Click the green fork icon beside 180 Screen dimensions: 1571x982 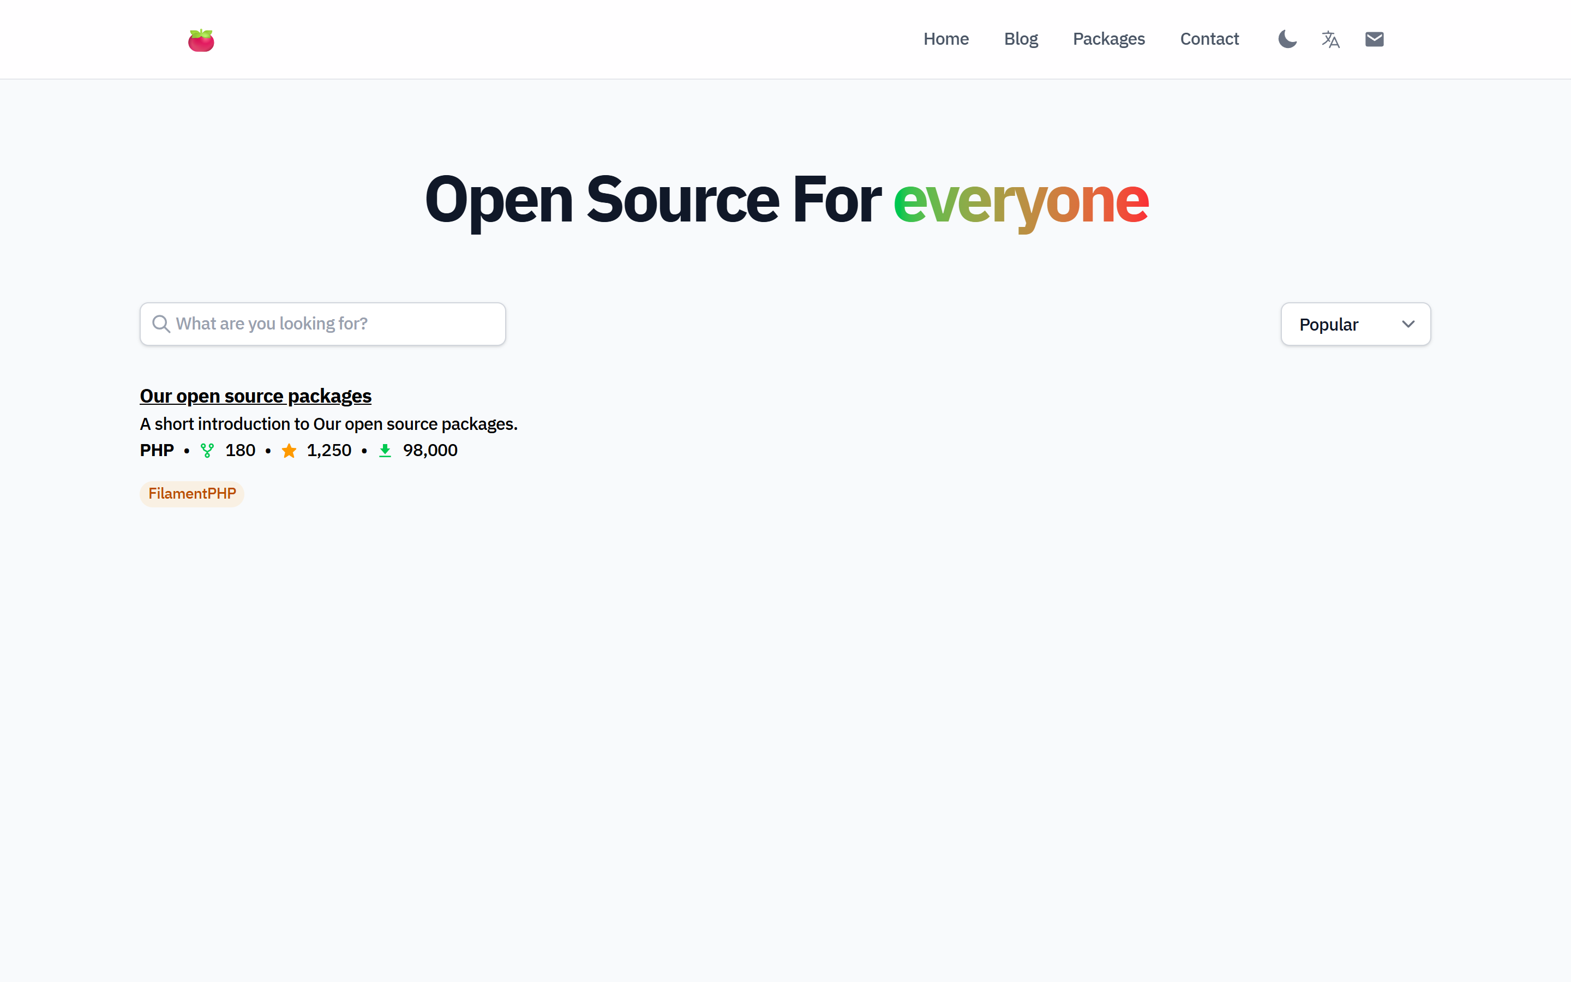click(207, 450)
